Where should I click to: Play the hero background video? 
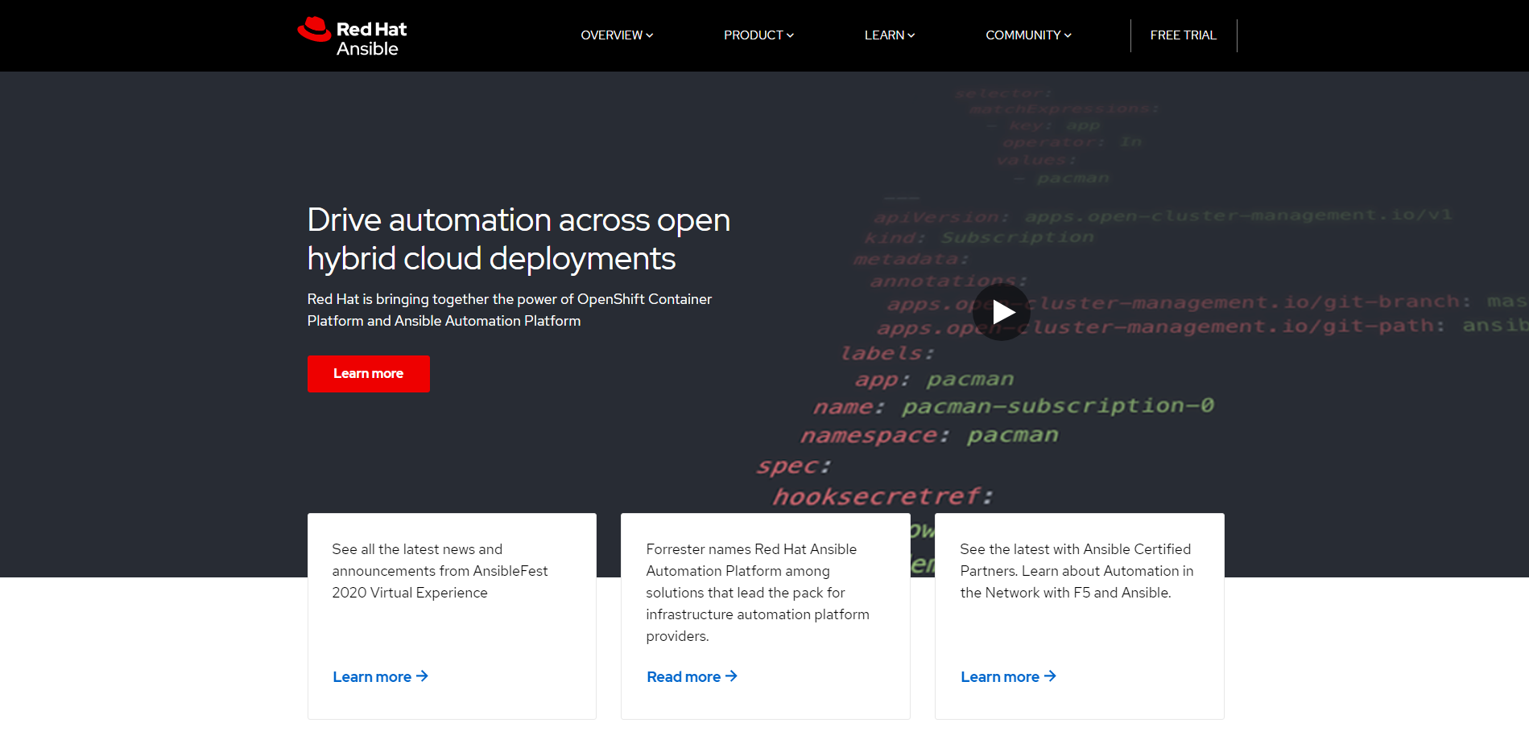1002,312
